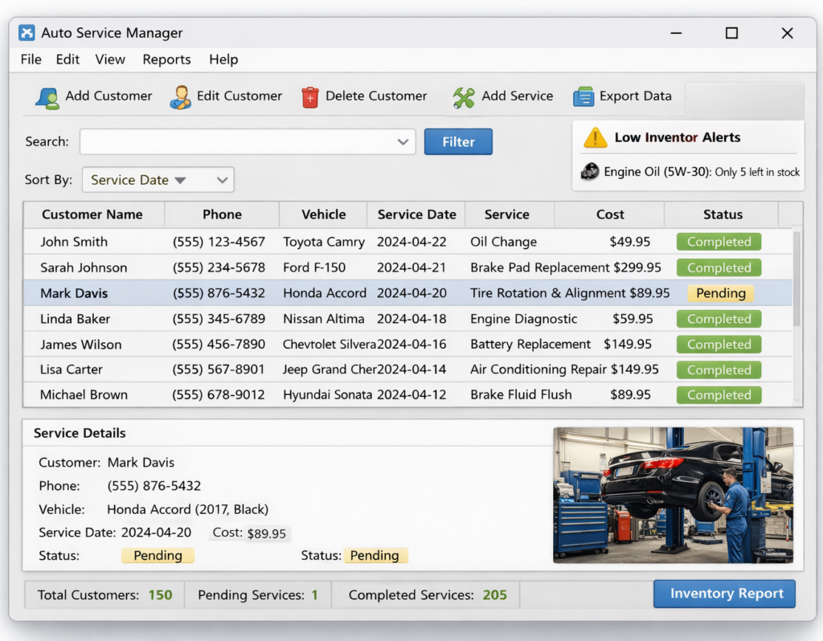Click the Add Customer icon
823x641 pixels.
click(47, 97)
